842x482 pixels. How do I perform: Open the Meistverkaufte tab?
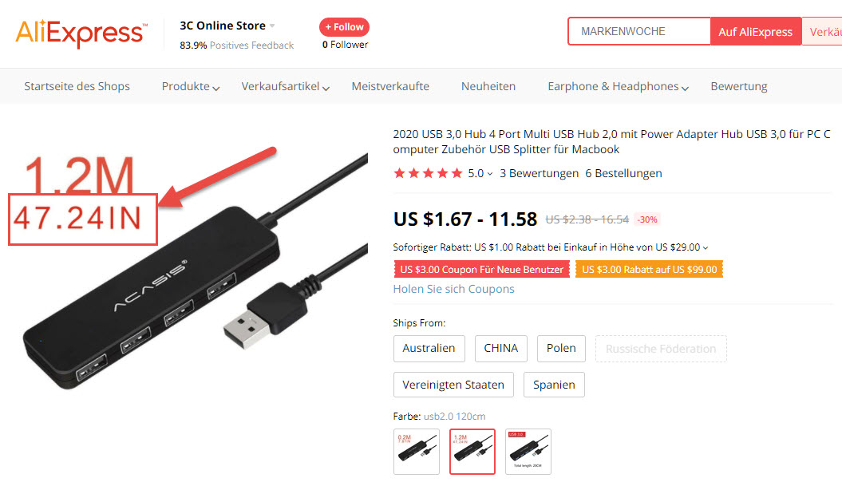click(390, 86)
